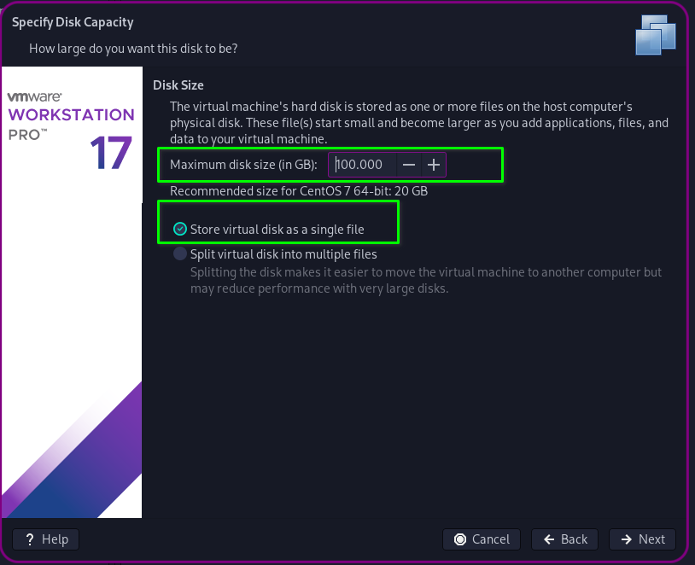Click the VMware Workstation Pro logo
Image resolution: width=695 pixels, height=565 pixels.
tap(70, 115)
